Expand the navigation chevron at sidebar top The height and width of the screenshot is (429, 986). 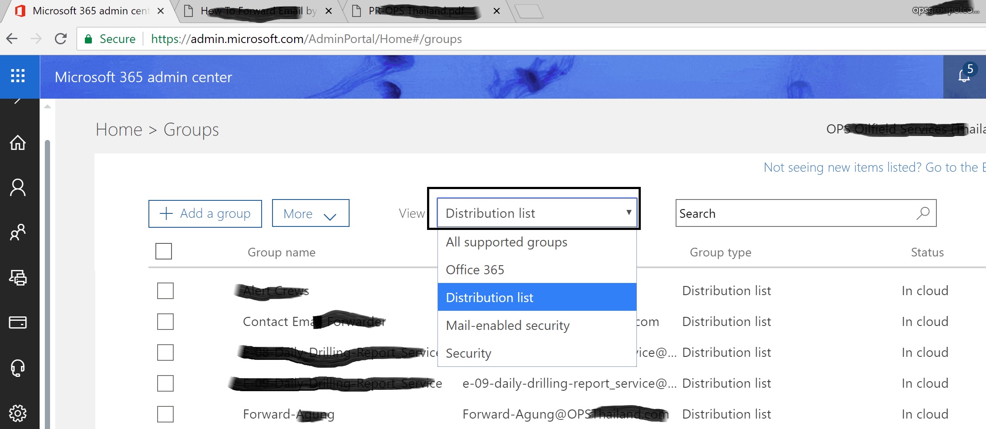[x=17, y=101]
